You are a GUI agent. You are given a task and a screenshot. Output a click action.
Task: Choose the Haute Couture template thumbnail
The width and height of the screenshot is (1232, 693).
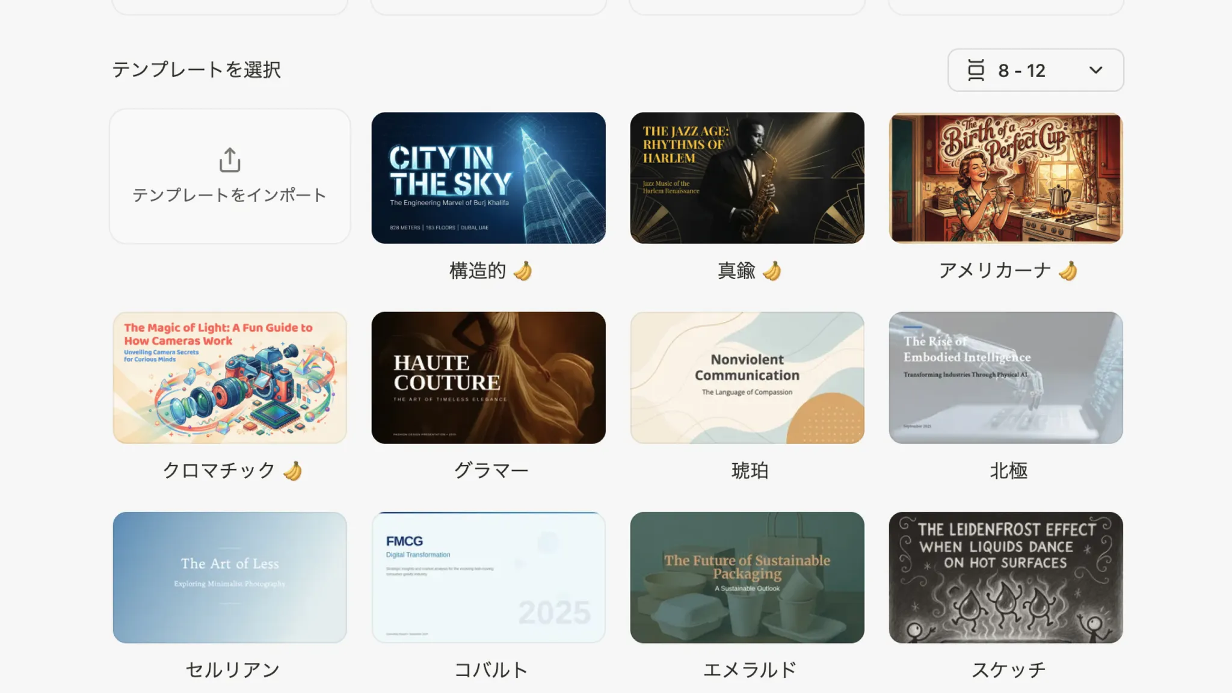tap(488, 378)
